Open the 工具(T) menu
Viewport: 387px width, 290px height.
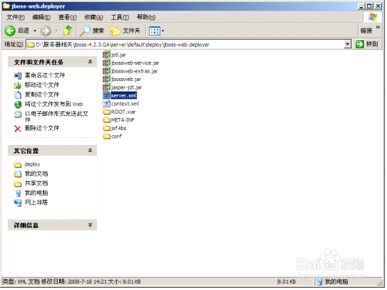tap(120, 17)
